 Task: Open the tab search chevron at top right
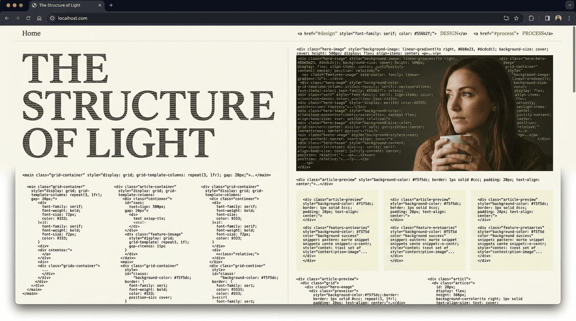[x=569, y=5]
